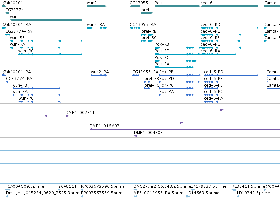Click the wun-RC transcript label
The image size is (280, 198).
click(x=26, y=51)
